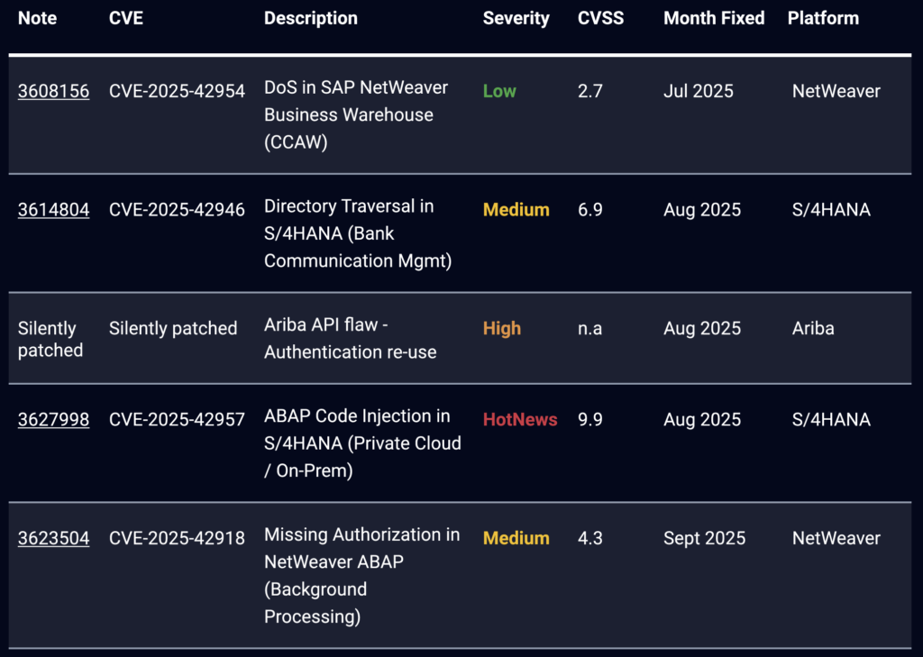The image size is (923, 657).
Task: Open SAP note 3614804 link
Action: coord(53,210)
